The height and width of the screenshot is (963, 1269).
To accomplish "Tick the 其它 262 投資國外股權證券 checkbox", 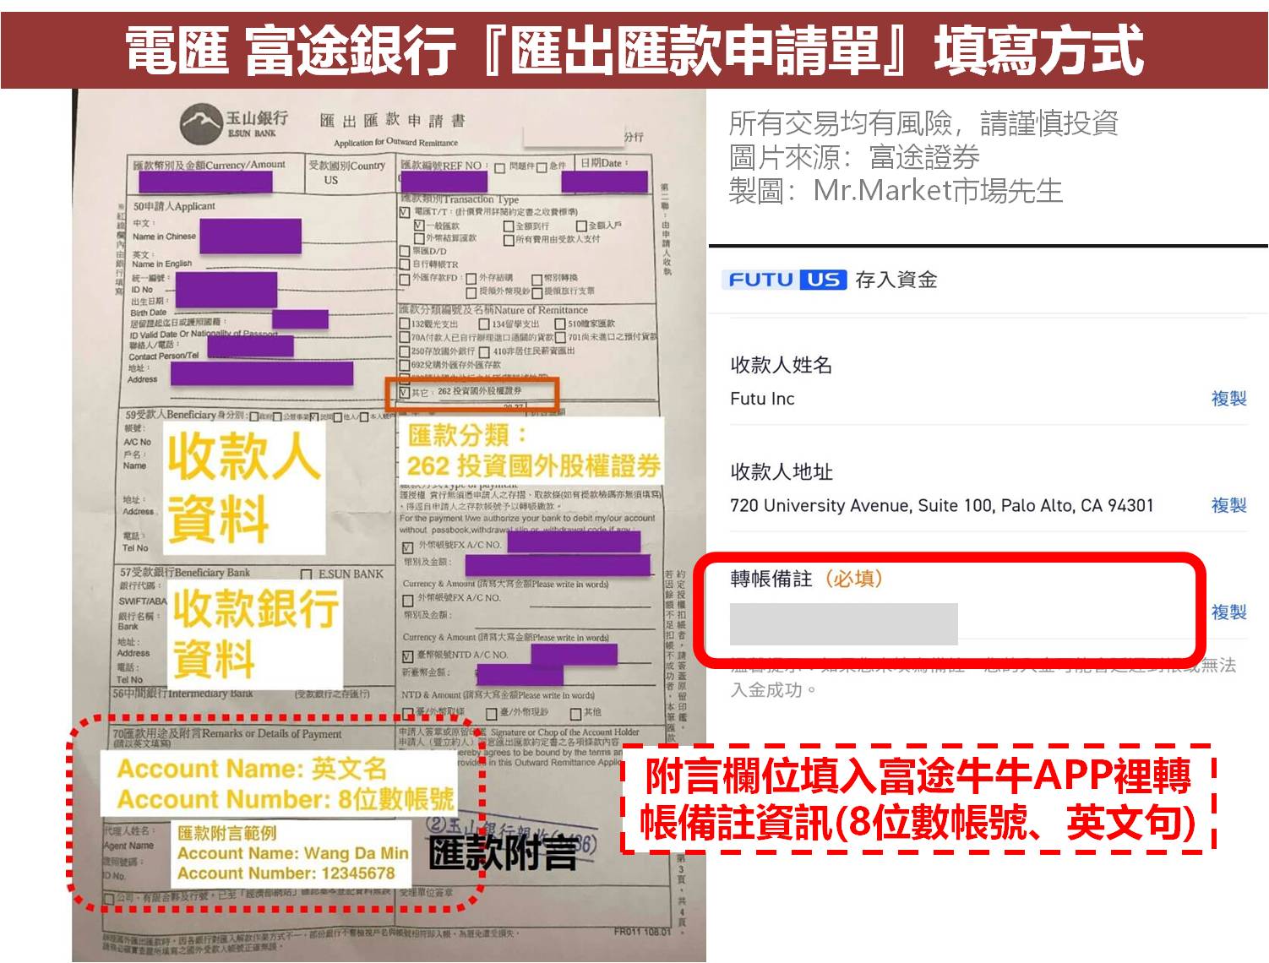I will coord(404,393).
